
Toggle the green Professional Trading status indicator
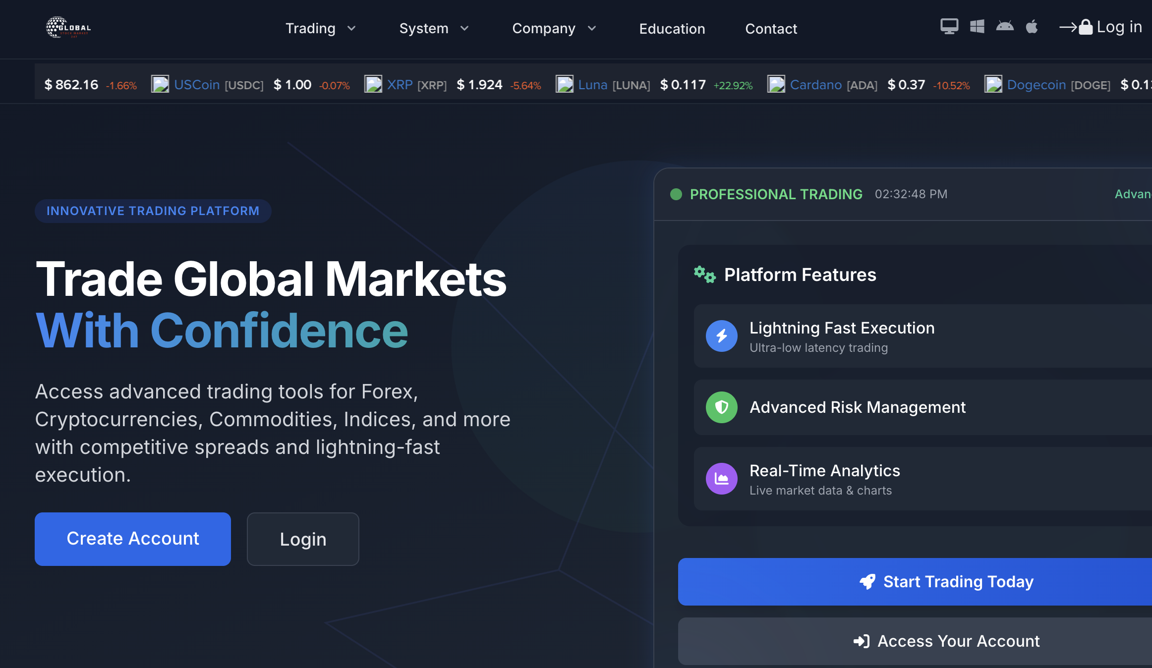[x=676, y=194]
